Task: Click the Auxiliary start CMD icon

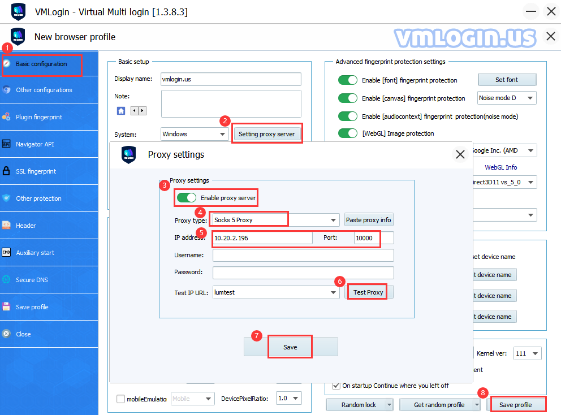Action: [x=6, y=253]
